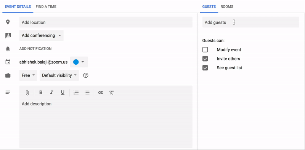Click the Add description text area

coord(106,124)
